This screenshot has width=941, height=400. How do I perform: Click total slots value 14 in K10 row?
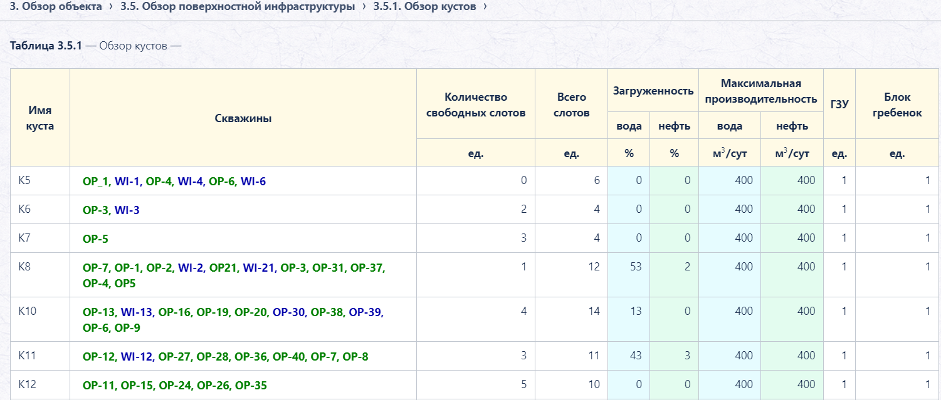tap(594, 311)
